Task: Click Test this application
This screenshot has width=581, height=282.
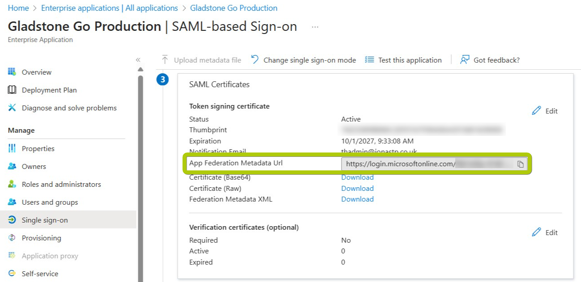Action: tap(409, 60)
